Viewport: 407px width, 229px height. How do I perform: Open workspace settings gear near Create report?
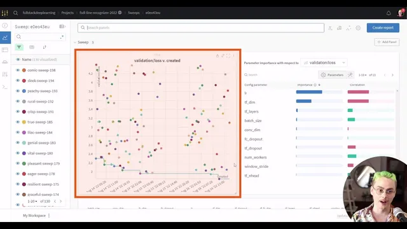358,28
